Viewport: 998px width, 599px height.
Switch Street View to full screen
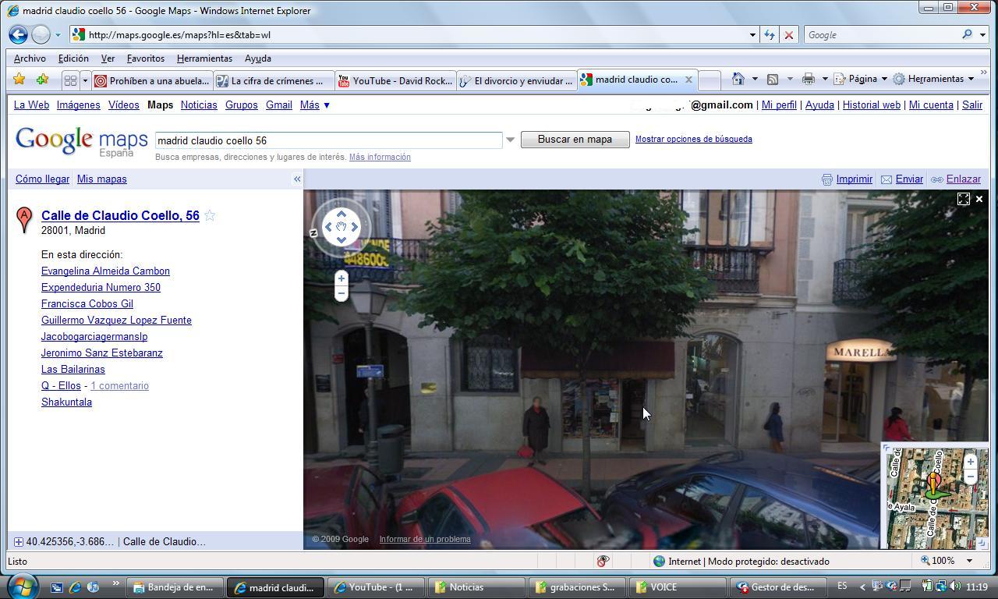tap(964, 199)
